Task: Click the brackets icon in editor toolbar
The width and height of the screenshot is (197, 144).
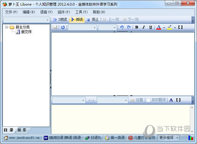Action: click(180, 27)
